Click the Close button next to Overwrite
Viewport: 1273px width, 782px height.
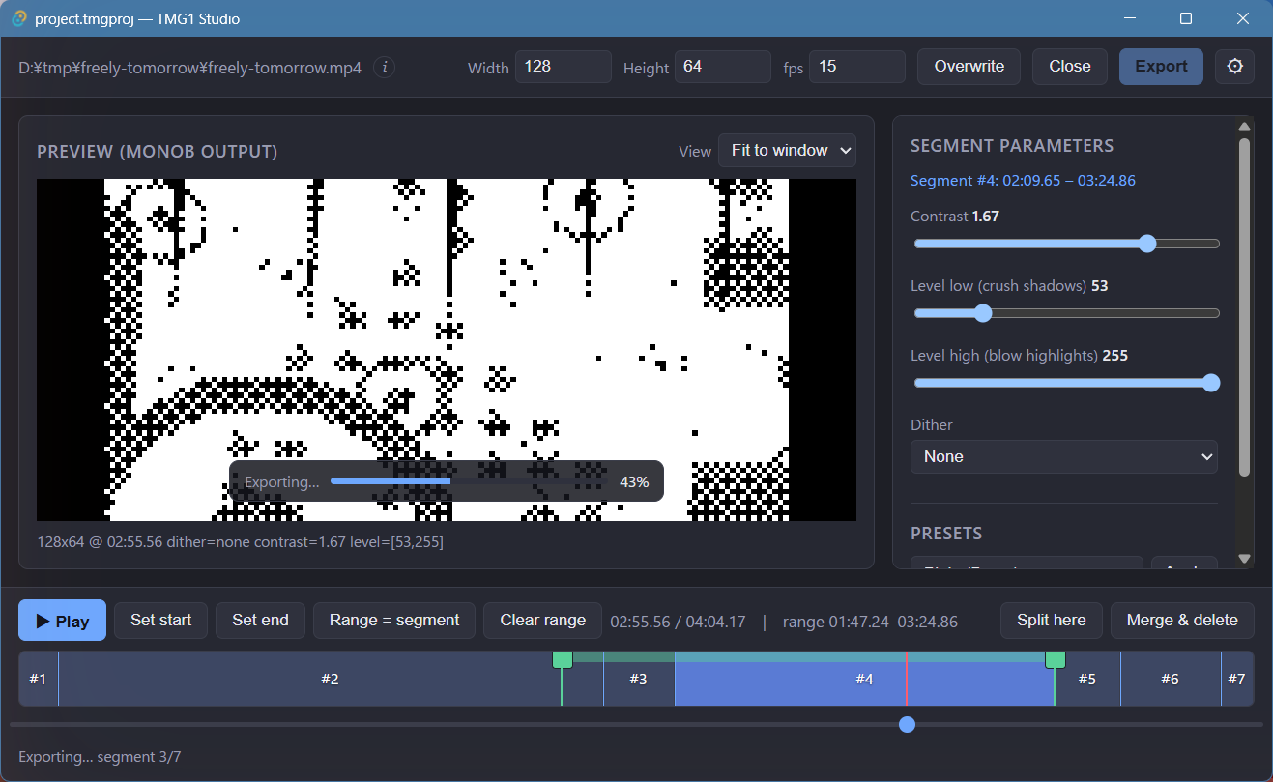[1070, 67]
